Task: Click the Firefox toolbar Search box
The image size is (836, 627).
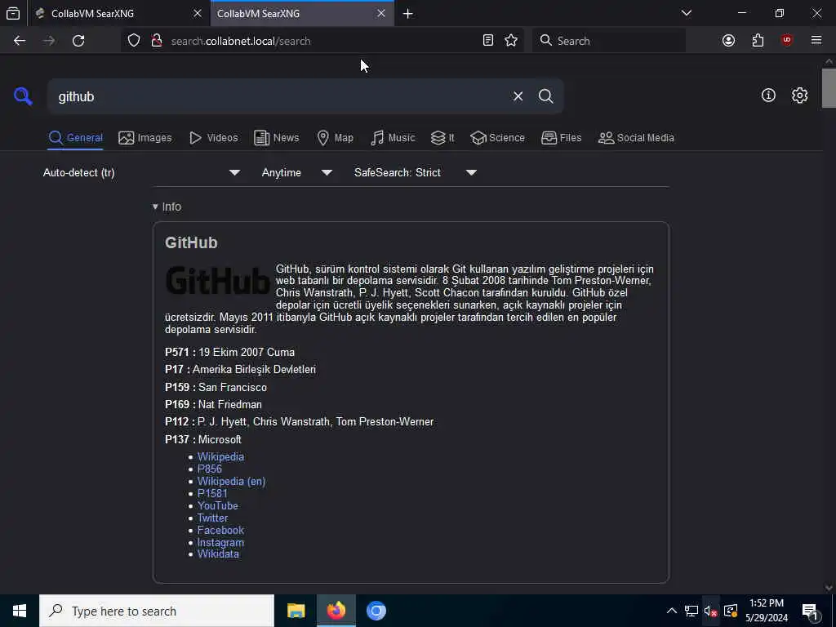Action: [609, 41]
